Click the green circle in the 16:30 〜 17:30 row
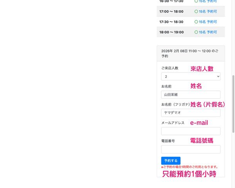This screenshot has height=188, width=235. (196, 1)
